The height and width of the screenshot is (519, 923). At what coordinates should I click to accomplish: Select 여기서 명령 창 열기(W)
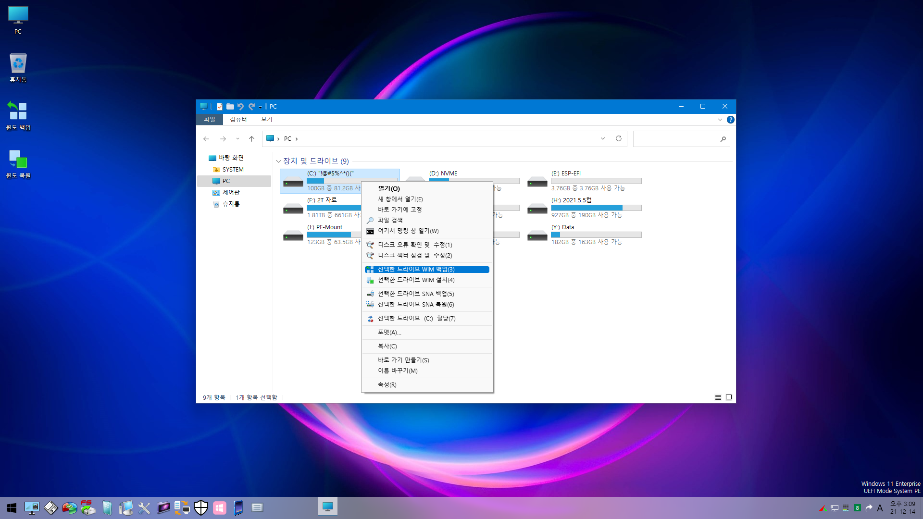click(x=427, y=231)
